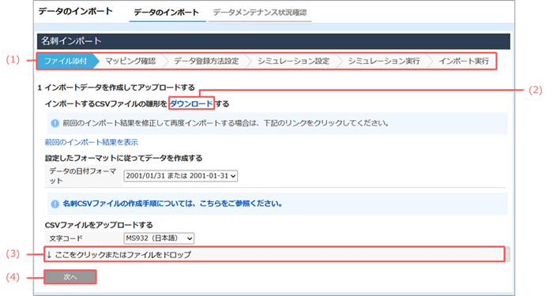Open the 名刺CSVファイルの作成手順 help link
This screenshot has height=296, width=553.
(x=172, y=204)
